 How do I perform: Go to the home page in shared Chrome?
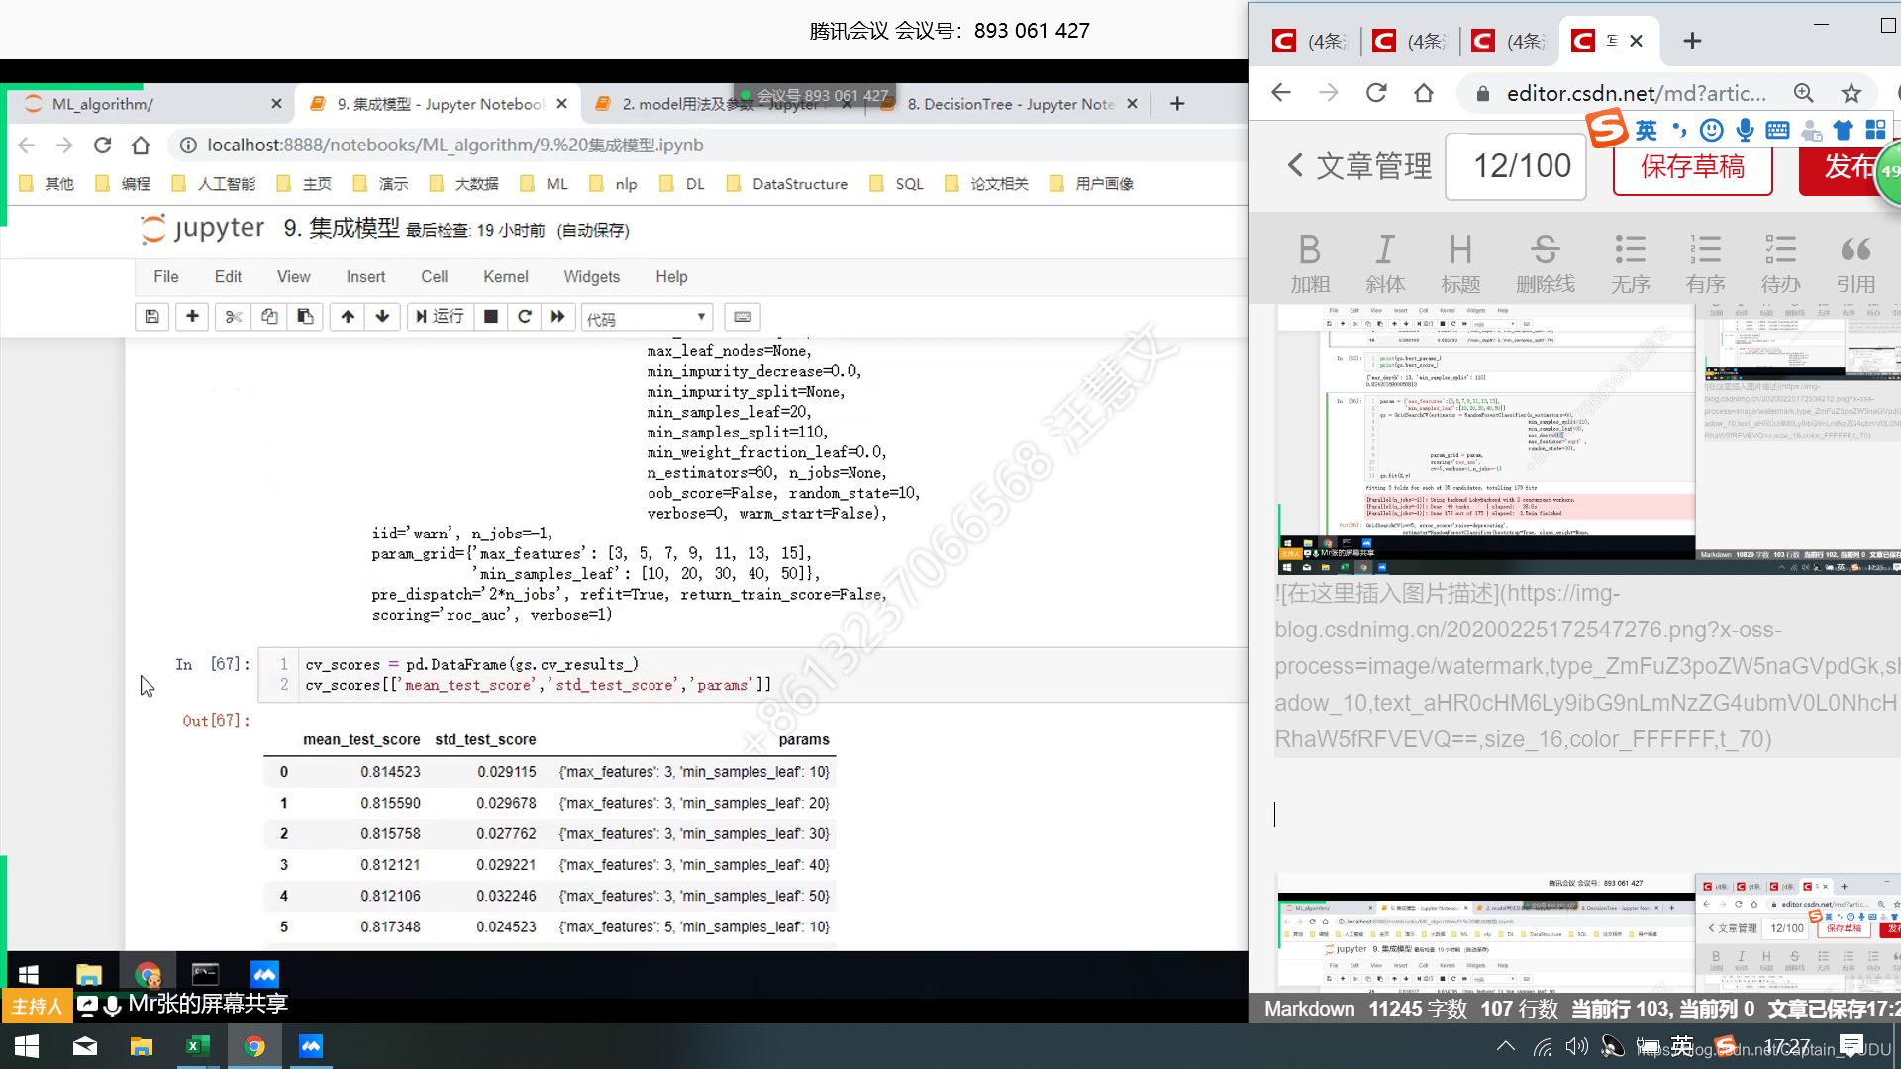click(141, 146)
